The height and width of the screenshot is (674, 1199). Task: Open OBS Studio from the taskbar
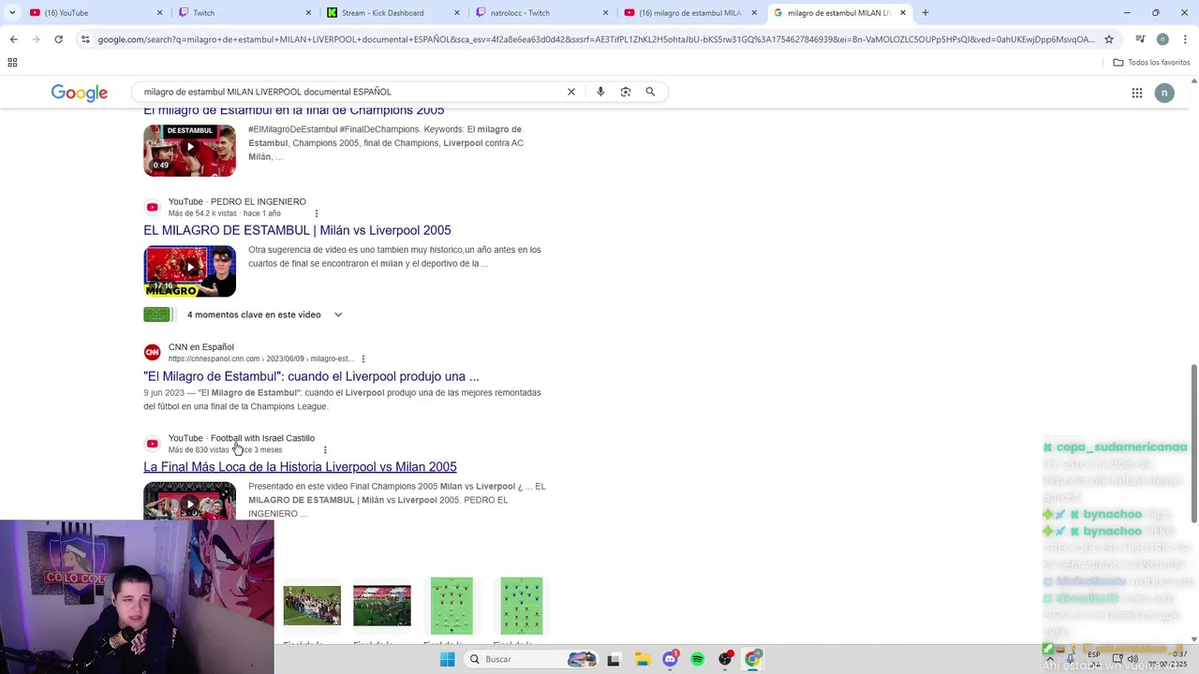coord(725,659)
